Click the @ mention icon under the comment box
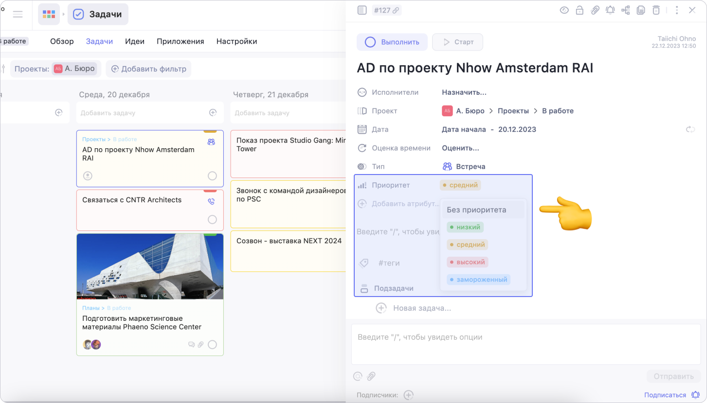The image size is (707, 403). 358,376
